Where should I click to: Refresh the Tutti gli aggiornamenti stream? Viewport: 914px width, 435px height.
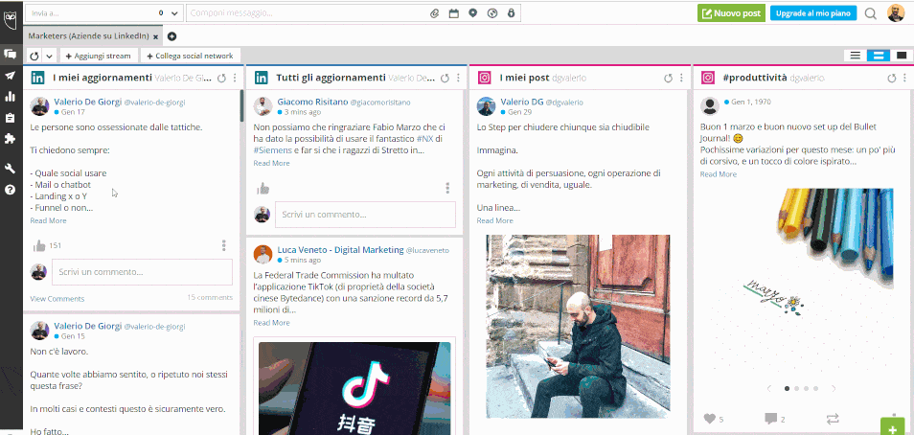[x=445, y=79]
